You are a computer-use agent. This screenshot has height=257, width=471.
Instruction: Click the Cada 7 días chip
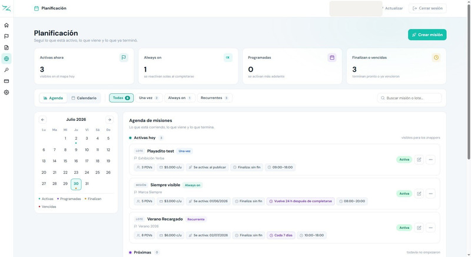click(x=281, y=235)
